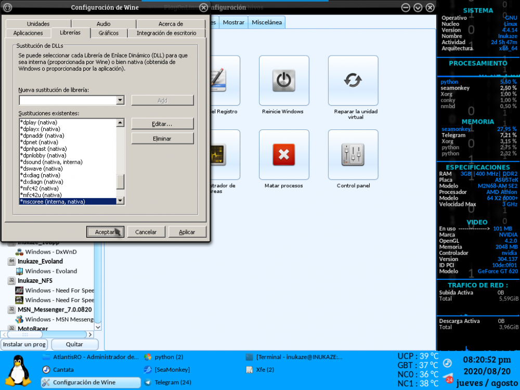Screen dimensions: 520x390
Task: Open the Nueva sustitución de librería dropdown
Action: coord(120,100)
